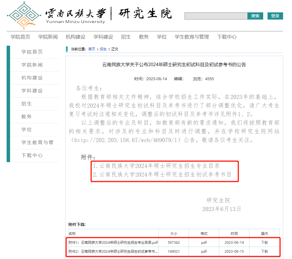
Task: Open 学生教育与管理 in the top navigation bar
Action: (192, 37)
